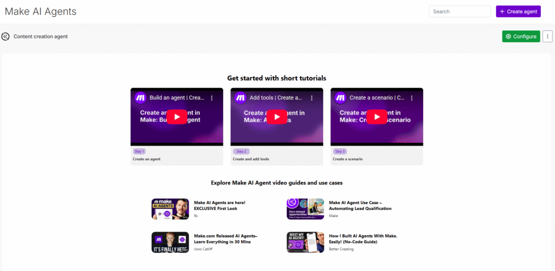Play the Add tools tutorial video

[x=276, y=117]
